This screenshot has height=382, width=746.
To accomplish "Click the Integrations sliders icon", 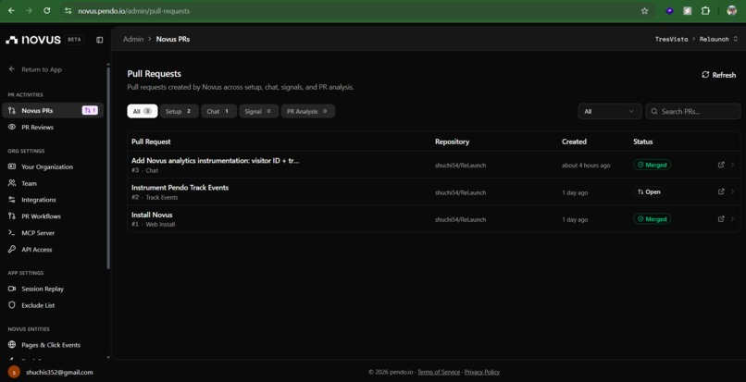I will [12, 200].
